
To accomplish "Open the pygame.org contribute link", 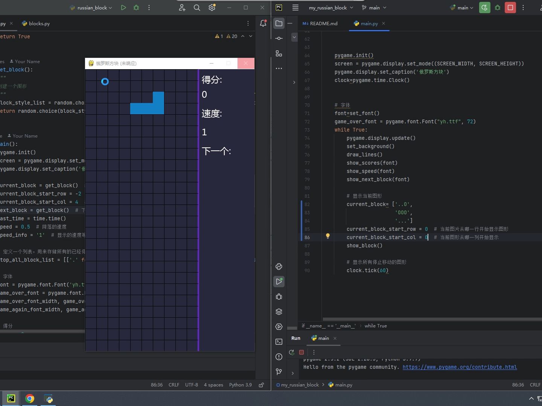I will [460, 367].
